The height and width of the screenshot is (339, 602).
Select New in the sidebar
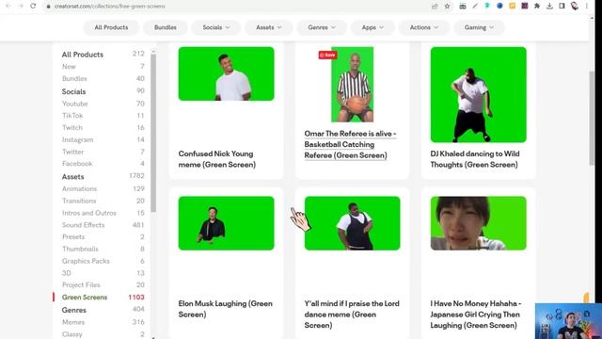click(x=69, y=67)
